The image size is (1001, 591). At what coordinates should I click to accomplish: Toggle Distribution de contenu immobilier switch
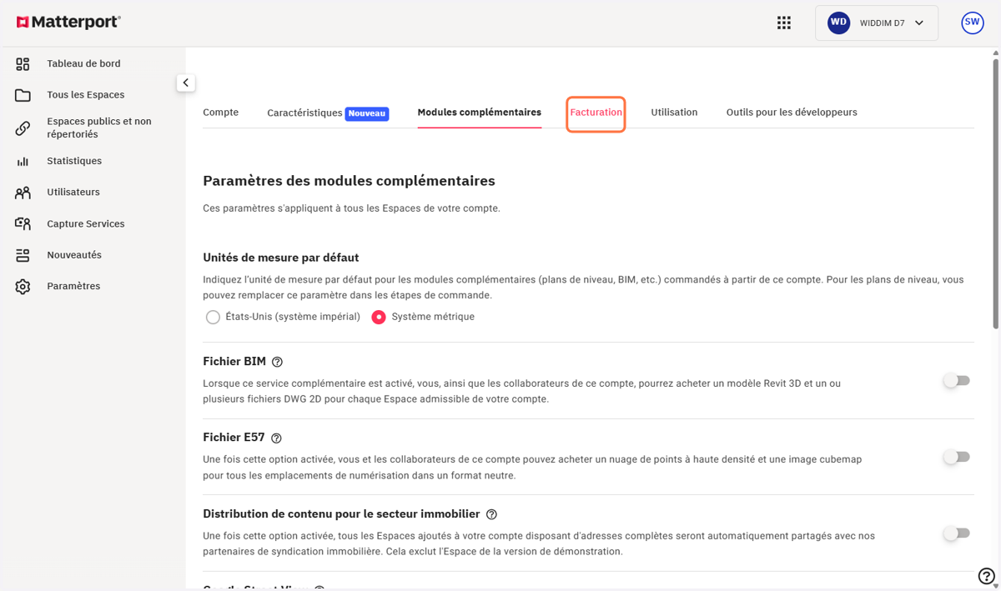956,533
